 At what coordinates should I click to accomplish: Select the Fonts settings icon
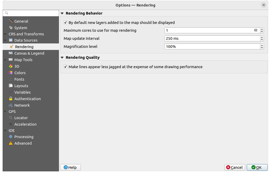pyautogui.click(x=11, y=79)
